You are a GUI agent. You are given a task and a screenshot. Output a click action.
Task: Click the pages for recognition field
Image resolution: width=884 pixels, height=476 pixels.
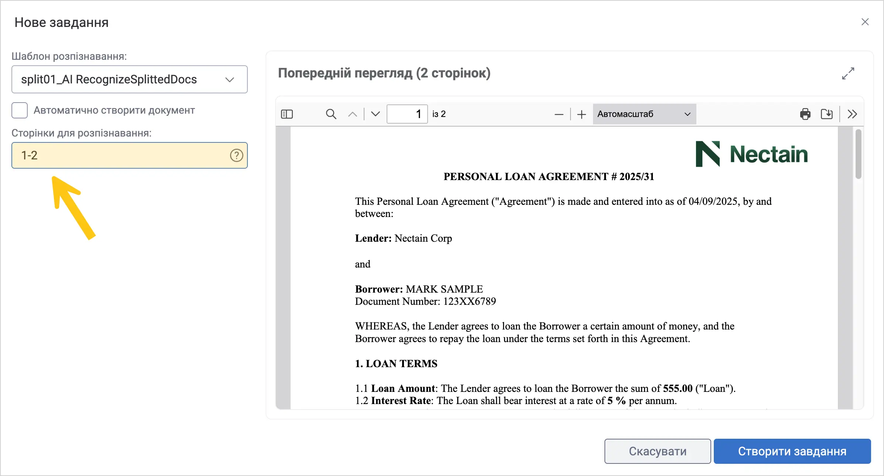(130, 155)
